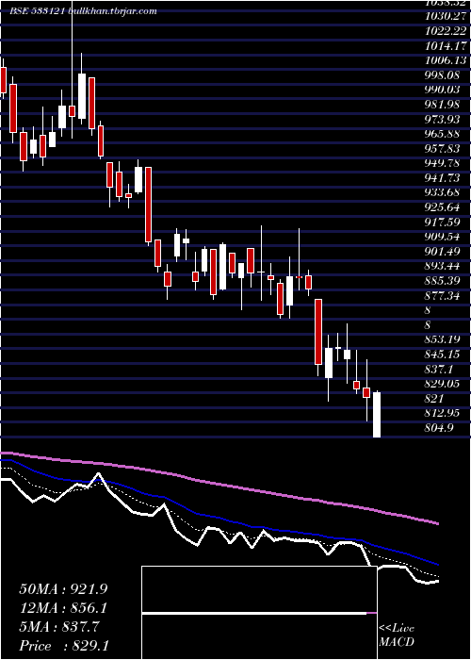
Task: Click the 1014.17 axis value
Action: pos(447,46)
